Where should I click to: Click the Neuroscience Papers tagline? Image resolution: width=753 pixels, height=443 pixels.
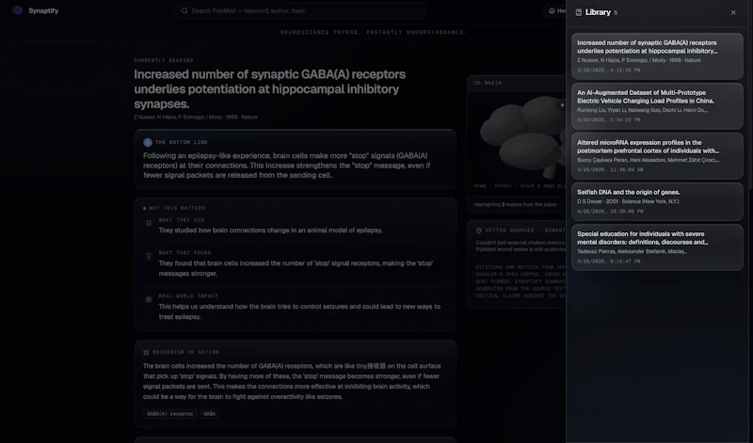click(374, 32)
